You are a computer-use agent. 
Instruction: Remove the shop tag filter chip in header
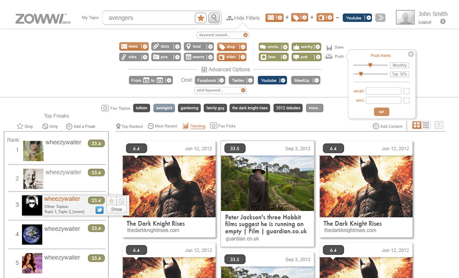click(304, 18)
